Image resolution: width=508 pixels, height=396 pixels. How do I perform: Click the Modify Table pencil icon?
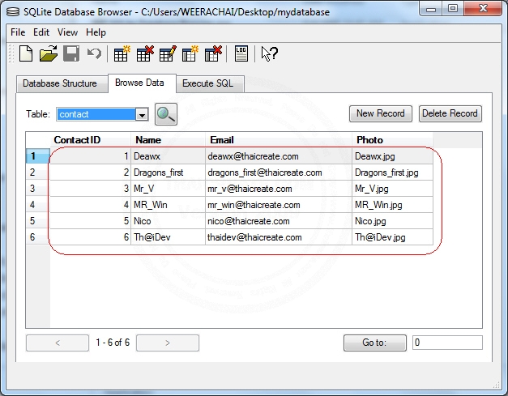[x=168, y=53]
